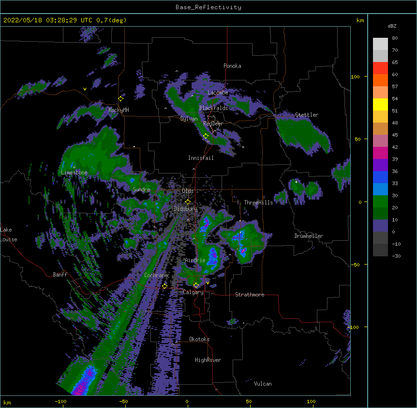
Task: Click the -30 value in dBZ legend
Action: [396, 256]
